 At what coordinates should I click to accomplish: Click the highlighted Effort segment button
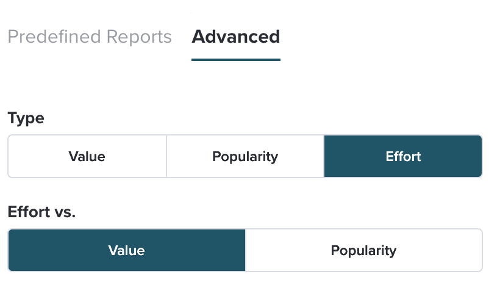[403, 156]
